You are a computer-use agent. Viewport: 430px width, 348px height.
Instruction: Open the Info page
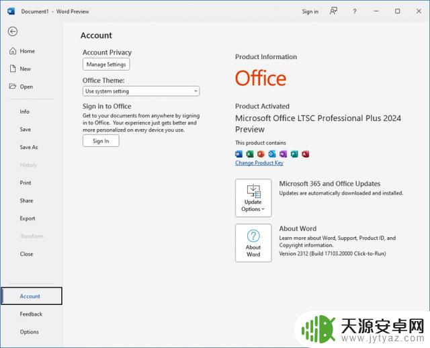tap(24, 112)
